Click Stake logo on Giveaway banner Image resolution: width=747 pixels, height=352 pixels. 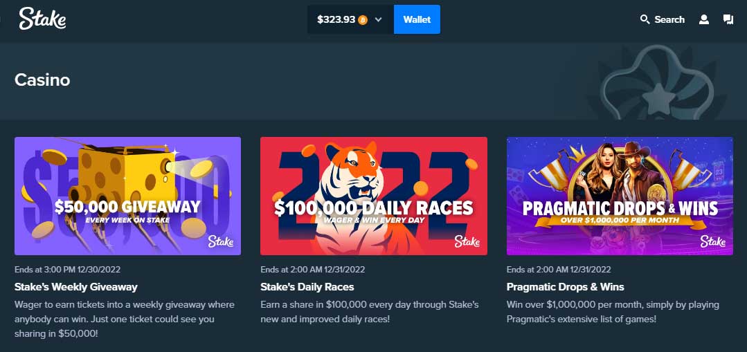pos(221,241)
